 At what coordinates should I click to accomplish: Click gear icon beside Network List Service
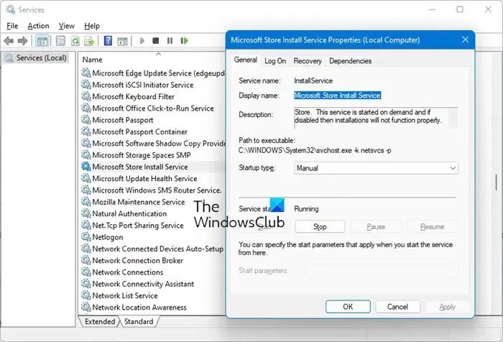coord(86,295)
